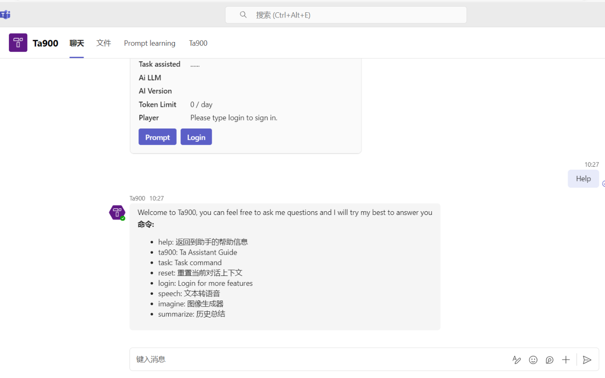This screenshot has height=378, width=605.
Task: Click 'Please type login to sign in.' text
Action: click(x=233, y=118)
